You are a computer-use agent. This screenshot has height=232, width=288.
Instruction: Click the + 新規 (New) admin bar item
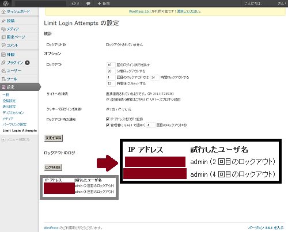click(104, 3)
